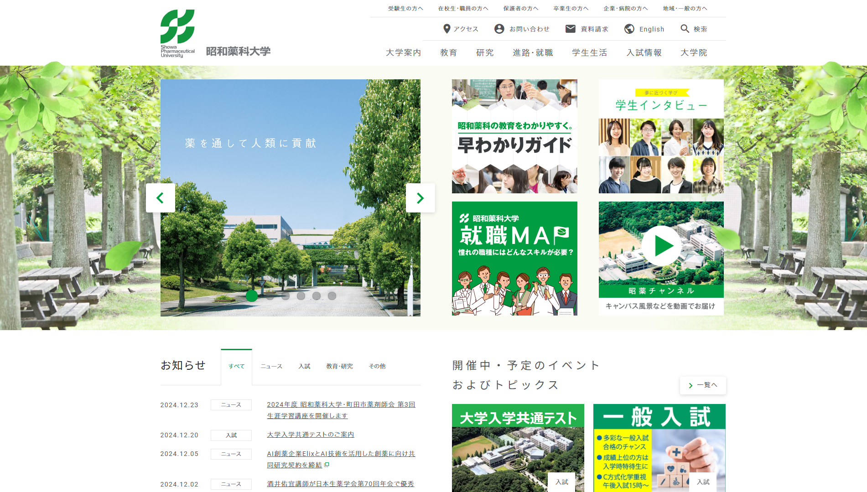Image resolution: width=867 pixels, height=492 pixels.
Task: Expand 企業・病院の方へ menu
Action: click(x=626, y=8)
